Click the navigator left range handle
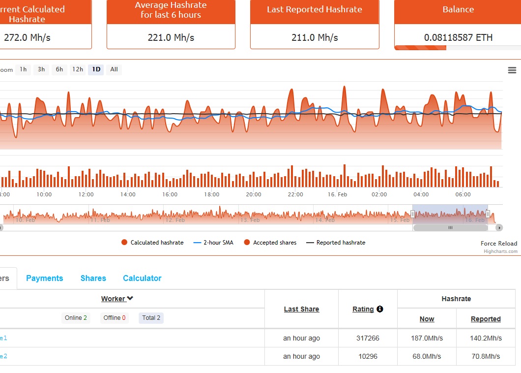Screen dimensions: 521x373 [413, 214]
